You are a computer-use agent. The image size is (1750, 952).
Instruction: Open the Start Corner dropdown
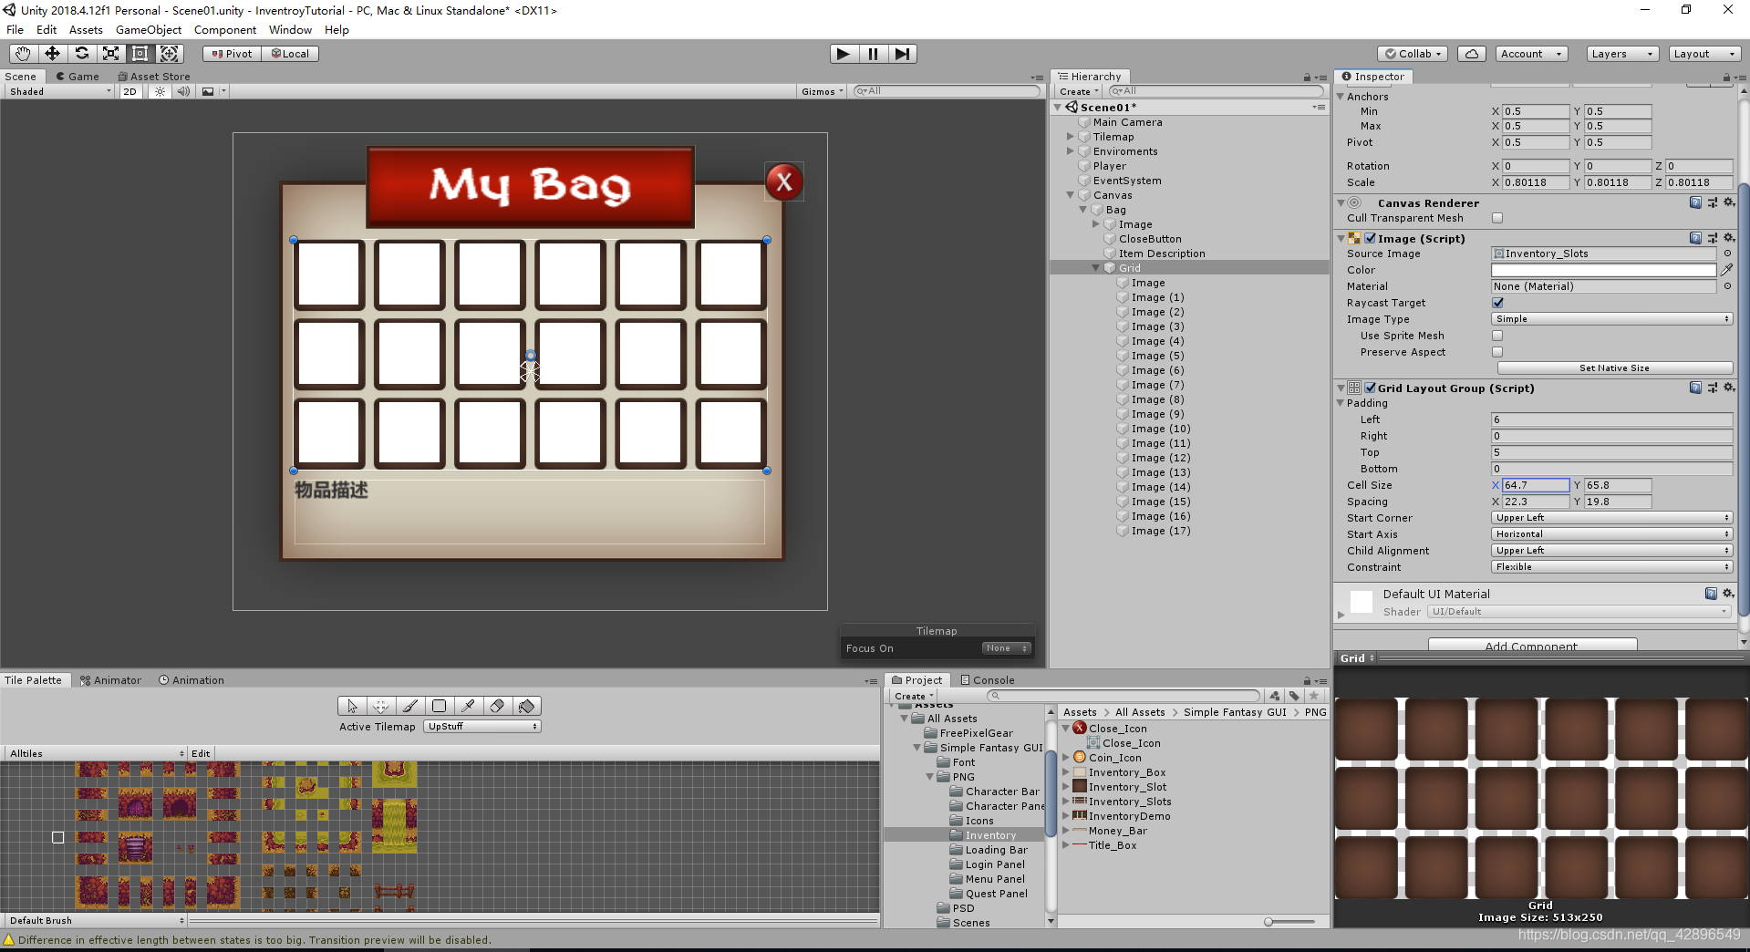coord(1610,517)
